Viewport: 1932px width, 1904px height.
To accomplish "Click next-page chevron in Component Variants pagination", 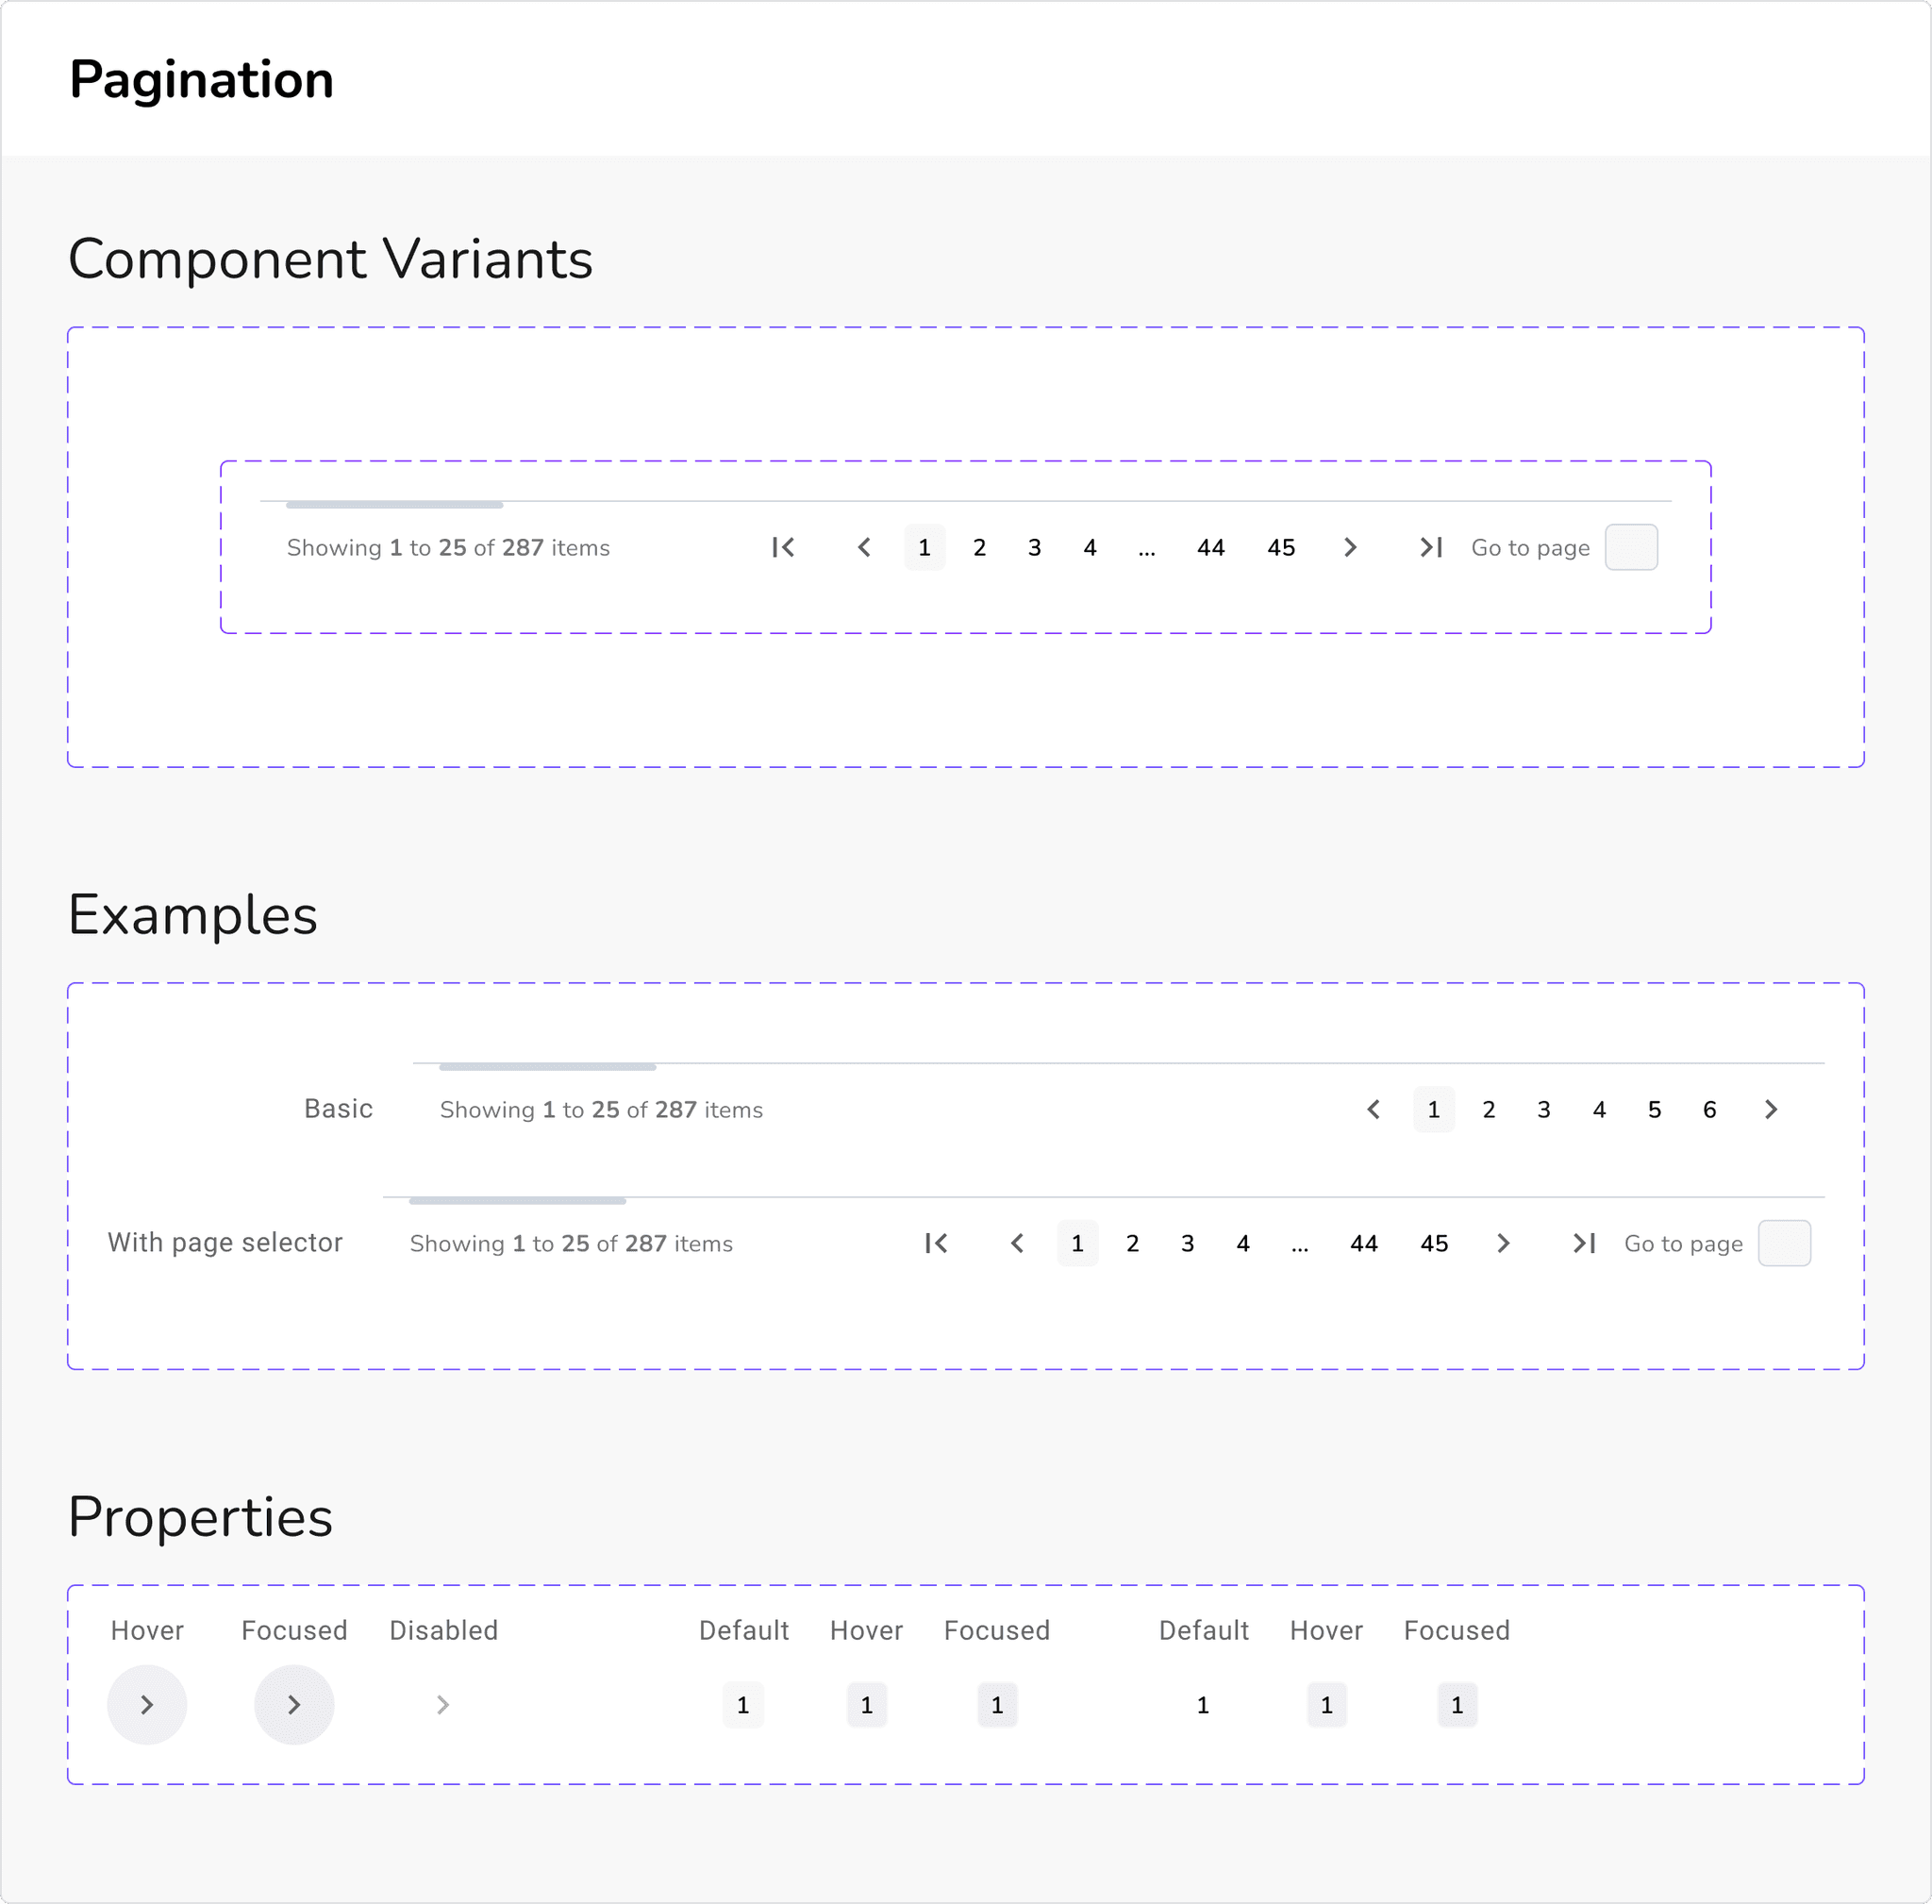I will tap(1350, 547).
